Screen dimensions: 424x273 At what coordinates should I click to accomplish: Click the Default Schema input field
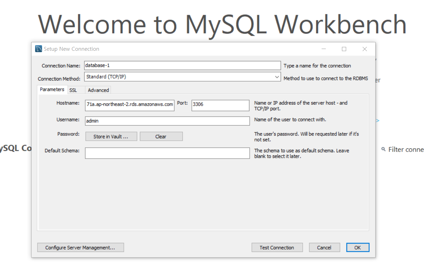167,153
